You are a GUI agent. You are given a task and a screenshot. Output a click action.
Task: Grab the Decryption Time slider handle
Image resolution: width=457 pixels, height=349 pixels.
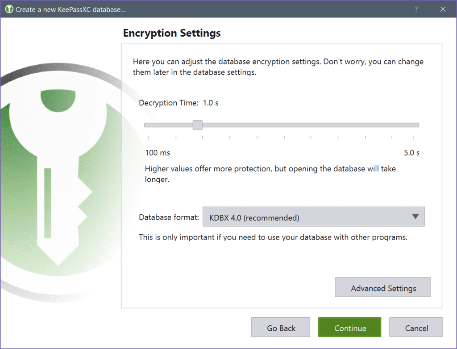[x=197, y=125]
